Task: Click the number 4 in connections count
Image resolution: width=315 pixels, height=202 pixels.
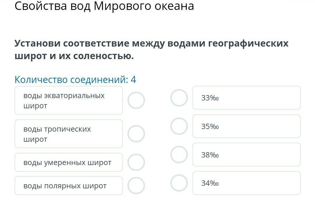Action: point(133,79)
